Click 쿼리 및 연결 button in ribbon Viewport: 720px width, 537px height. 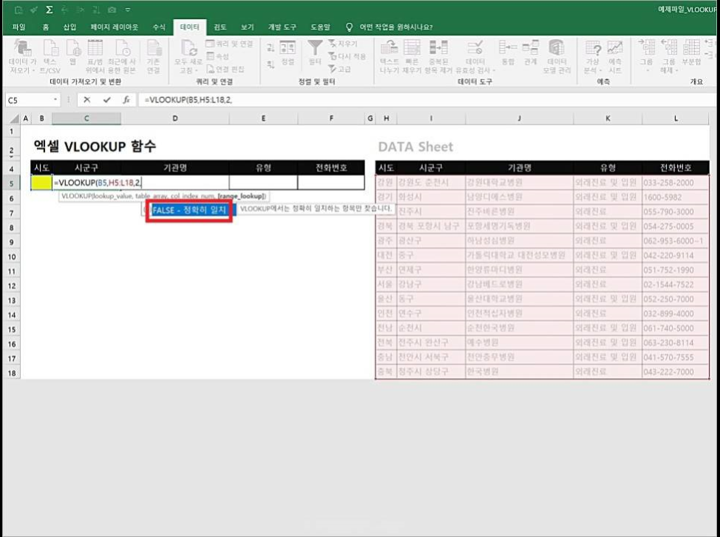point(230,44)
